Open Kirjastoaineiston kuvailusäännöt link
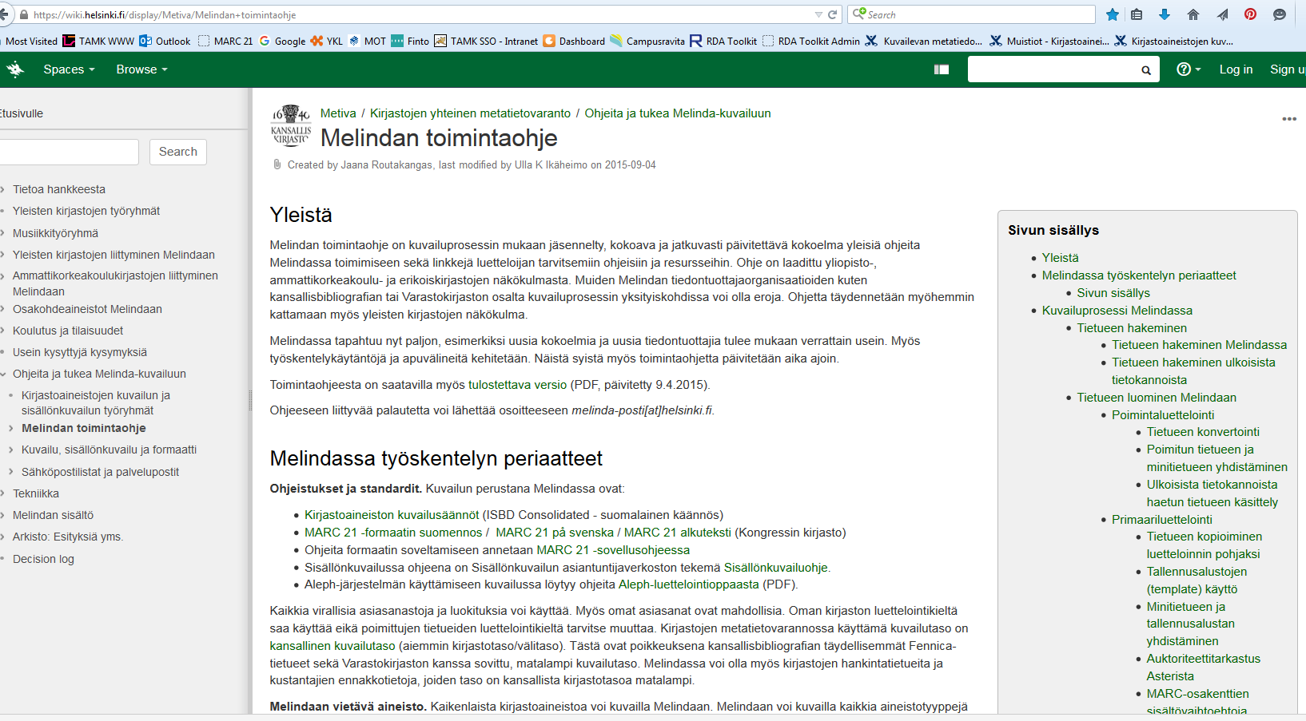1306x721 pixels. click(x=392, y=515)
